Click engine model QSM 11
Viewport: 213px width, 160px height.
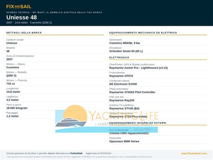coord(11,75)
